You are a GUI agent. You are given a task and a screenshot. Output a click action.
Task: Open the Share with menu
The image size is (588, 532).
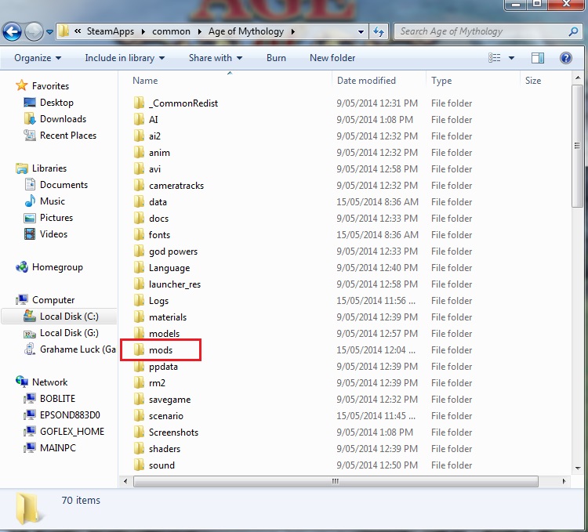(216, 58)
